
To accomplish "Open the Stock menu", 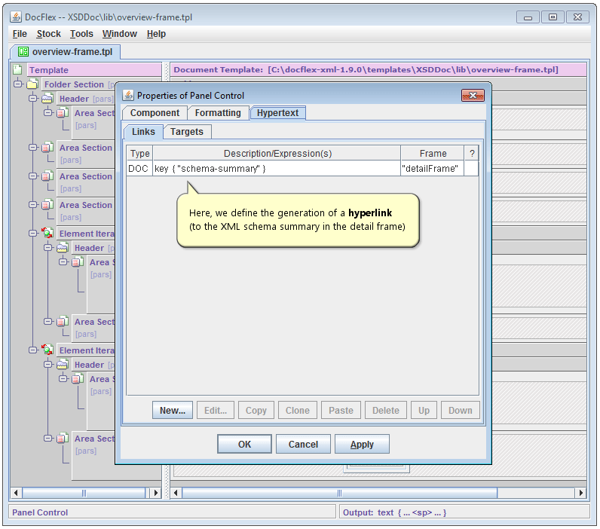I will pos(48,34).
